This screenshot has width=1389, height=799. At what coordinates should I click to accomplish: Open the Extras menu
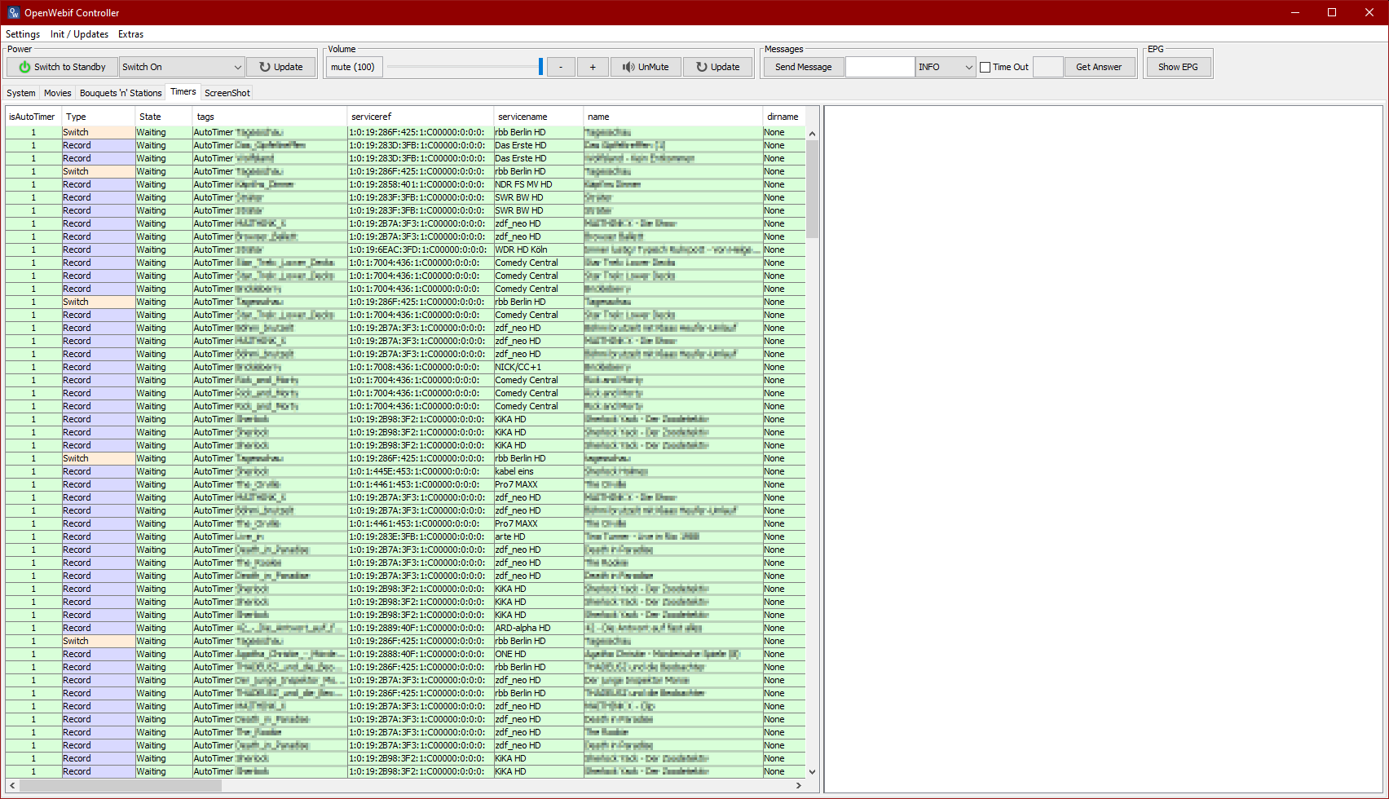130,34
